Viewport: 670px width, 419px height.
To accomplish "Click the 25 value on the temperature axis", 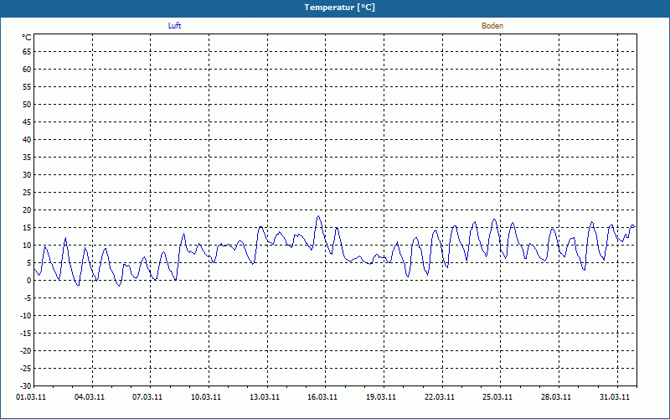I will [x=27, y=193].
